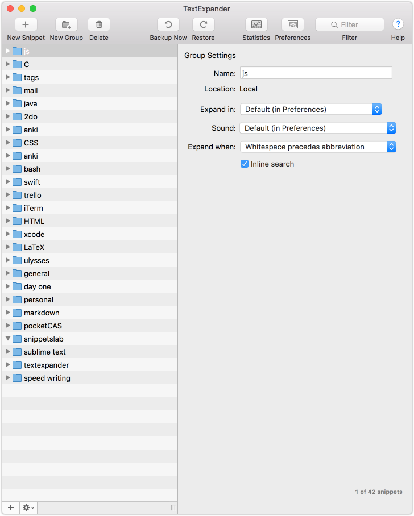
Task: Expand the speed writing group triangle
Action: pos(8,378)
